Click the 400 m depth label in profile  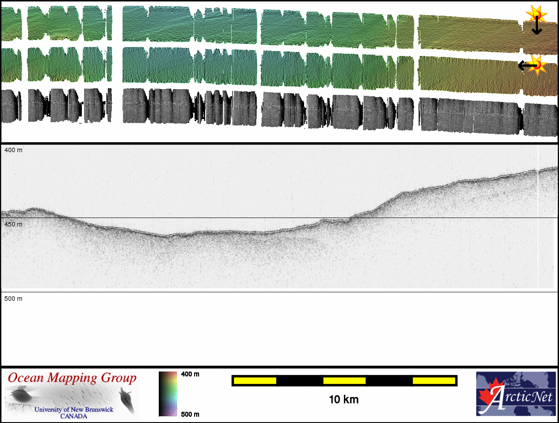[x=13, y=150]
